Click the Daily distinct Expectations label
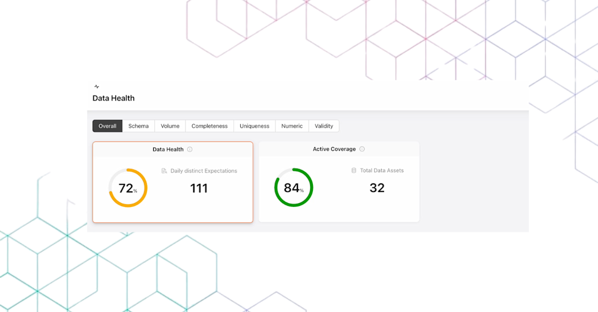The image size is (598, 312). coord(203,171)
